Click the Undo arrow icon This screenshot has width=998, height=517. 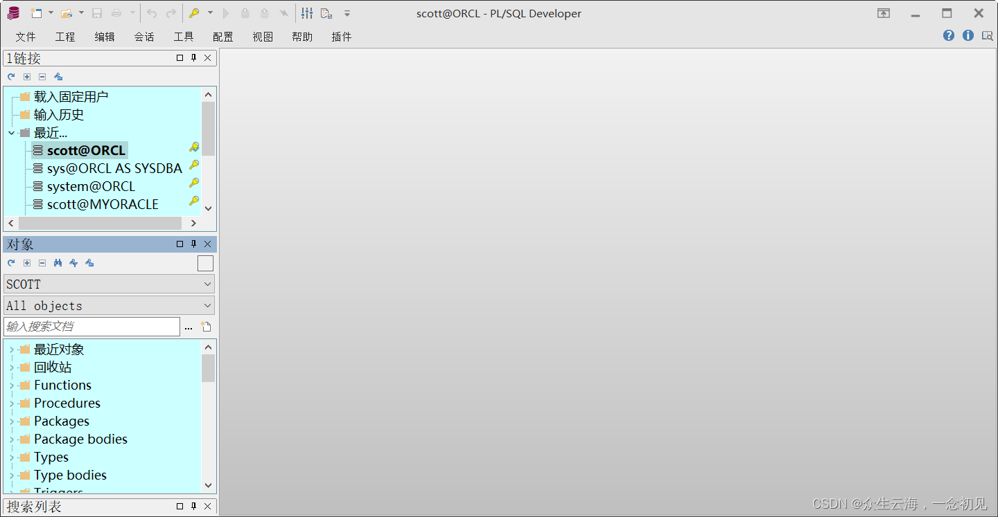coord(152,13)
